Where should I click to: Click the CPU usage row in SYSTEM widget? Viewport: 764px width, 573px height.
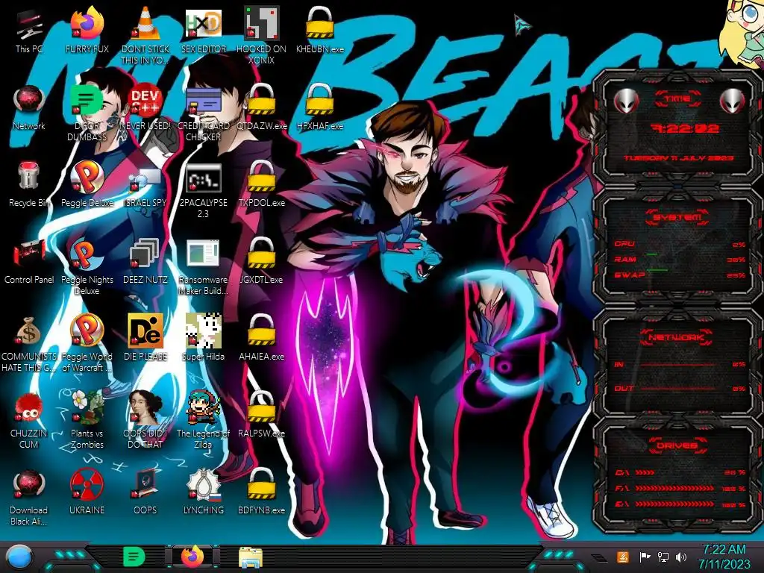[680, 244]
